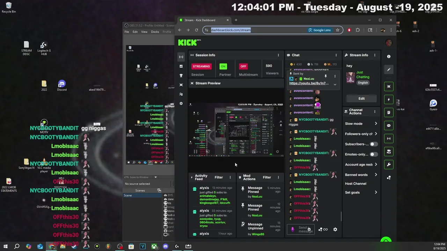Screen dimensions: 447x251
Task: Toggle the document widget icon in right rail
Action: [x=389, y=113]
